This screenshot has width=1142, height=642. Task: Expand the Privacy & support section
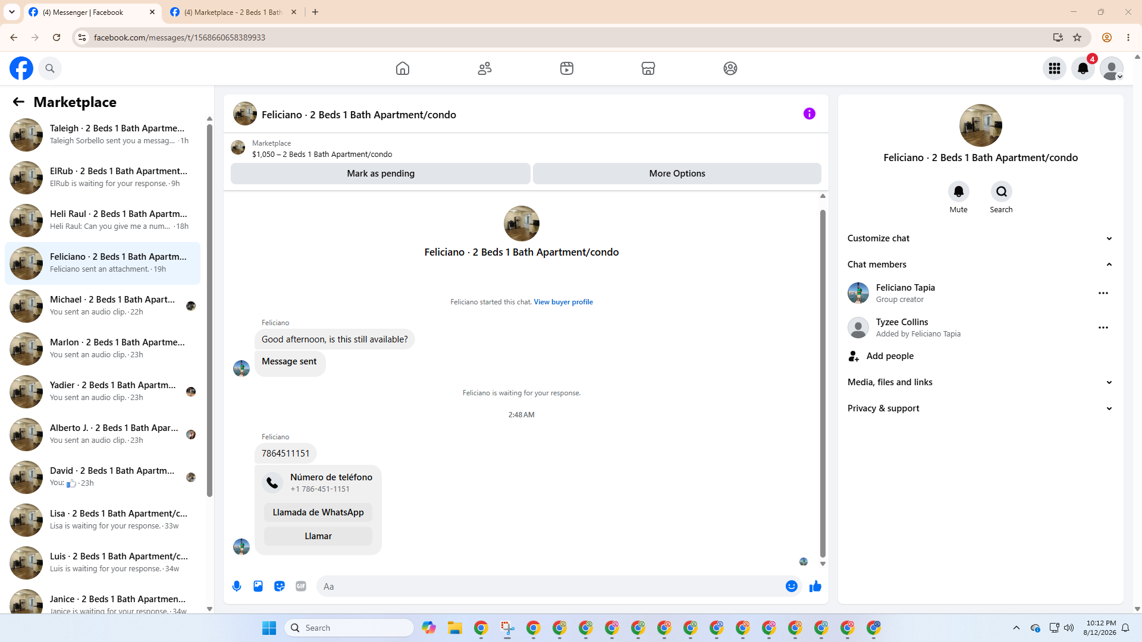pyautogui.click(x=980, y=408)
